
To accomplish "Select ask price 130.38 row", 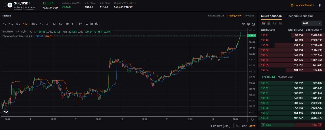I will point(291,50).
